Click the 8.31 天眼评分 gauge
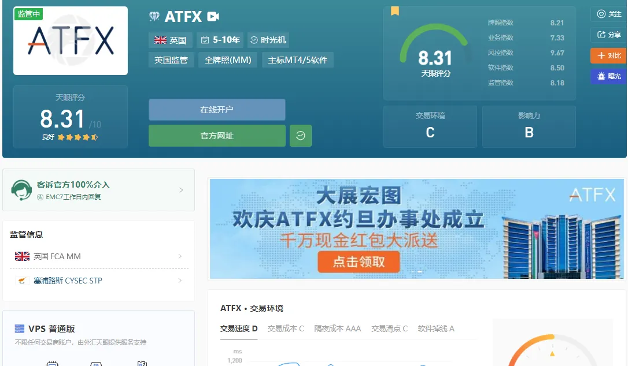The width and height of the screenshot is (628, 366). [435, 51]
